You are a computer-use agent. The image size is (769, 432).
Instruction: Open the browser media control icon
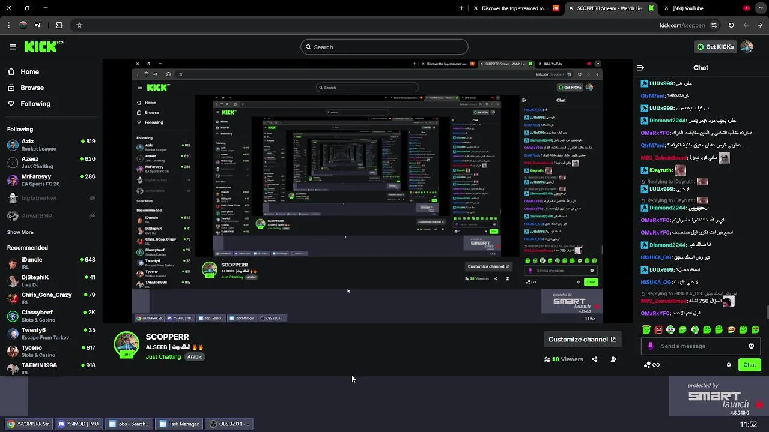click(x=38, y=25)
